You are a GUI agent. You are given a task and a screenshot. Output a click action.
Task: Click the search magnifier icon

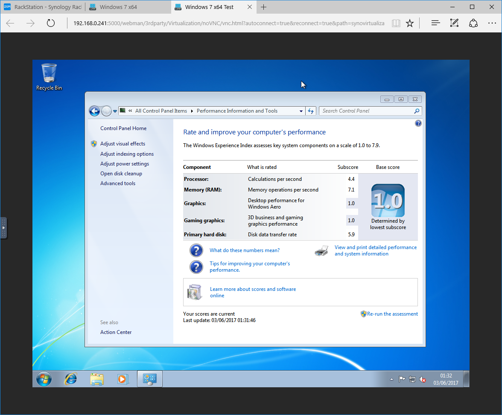coord(417,111)
